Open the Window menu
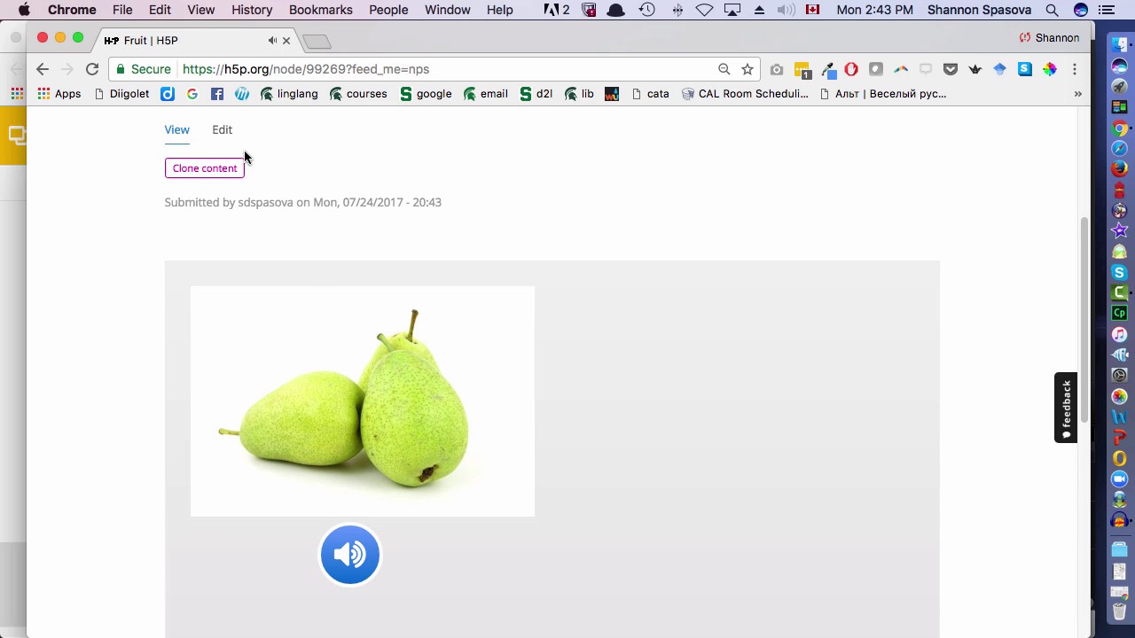 click(x=448, y=10)
